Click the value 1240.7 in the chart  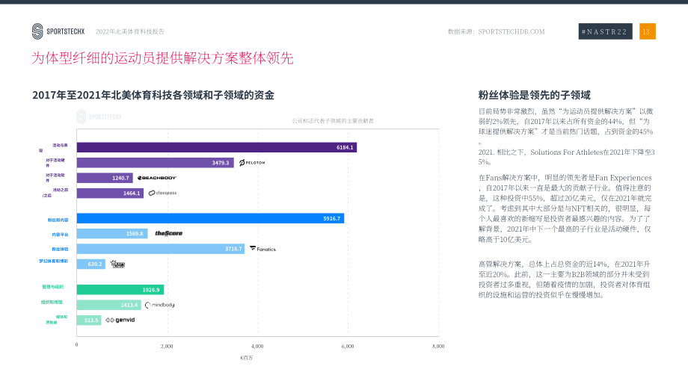(120, 178)
